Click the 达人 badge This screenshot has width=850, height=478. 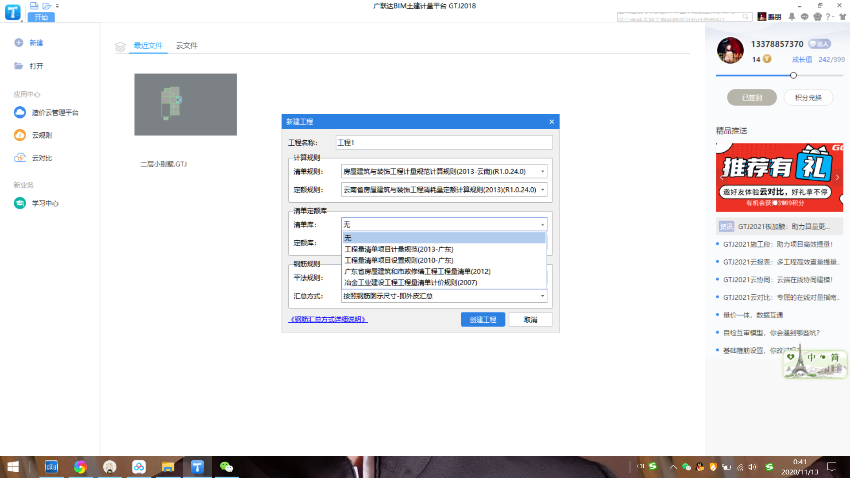(819, 44)
